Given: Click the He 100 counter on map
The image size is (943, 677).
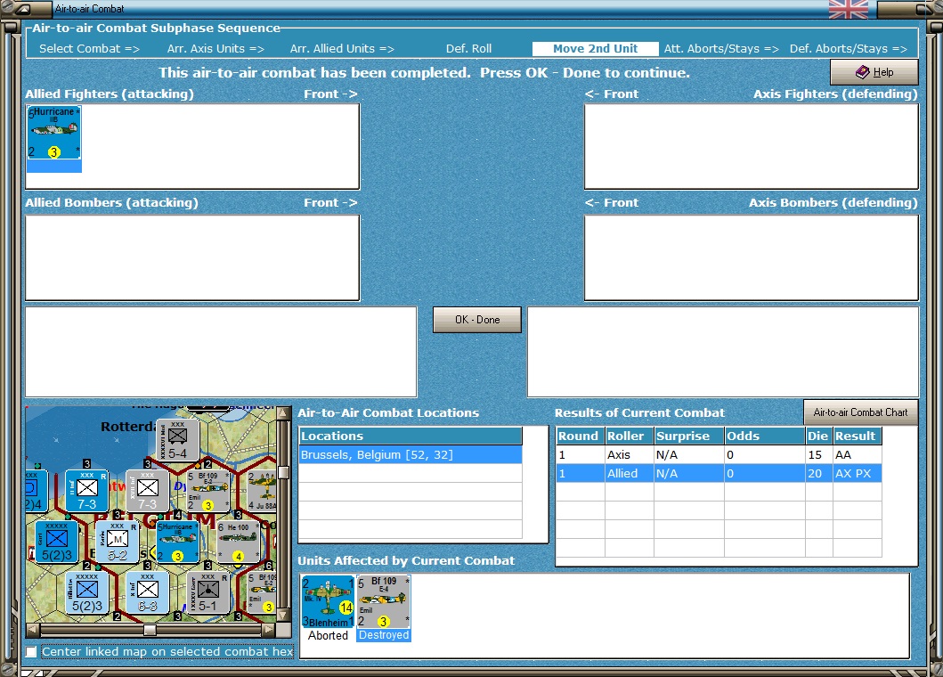Looking at the screenshot, I should coord(238,542).
